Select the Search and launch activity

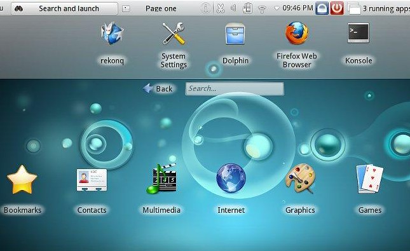pyautogui.click(x=64, y=9)
